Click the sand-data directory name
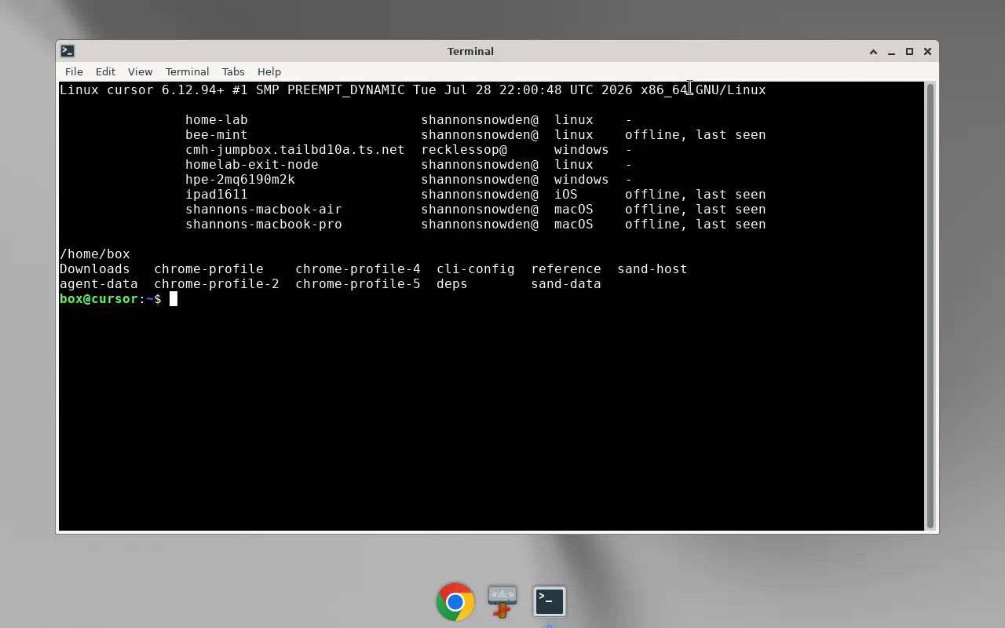This screenshot has height=628, width=1005. [x=566, y=284]
